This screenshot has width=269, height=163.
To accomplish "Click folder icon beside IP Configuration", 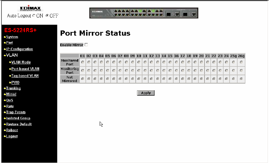I will pos(5,49).
